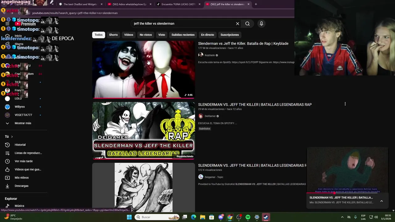Open volume control in system tray

(376, 217)
